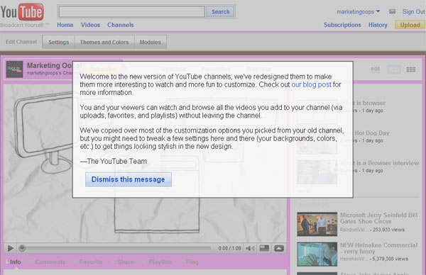Click the Search button
The width and height of the screenshot is (426, 275).
click(220, 12)
